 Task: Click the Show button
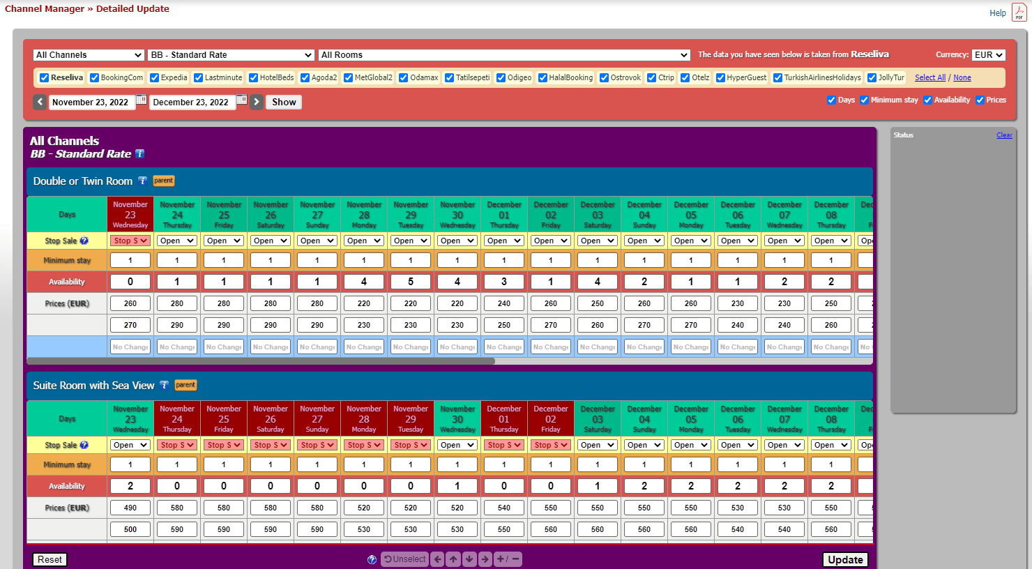[284, 102]
